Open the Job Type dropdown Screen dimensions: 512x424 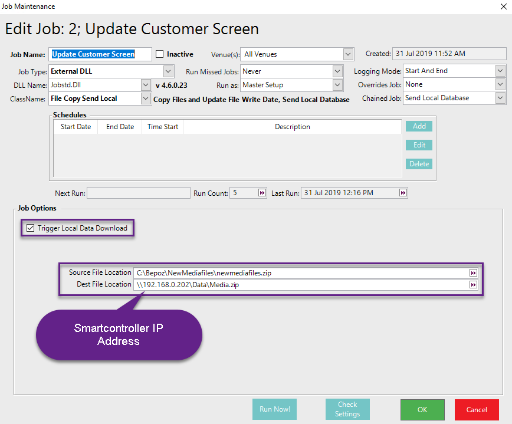pos(168,71)
